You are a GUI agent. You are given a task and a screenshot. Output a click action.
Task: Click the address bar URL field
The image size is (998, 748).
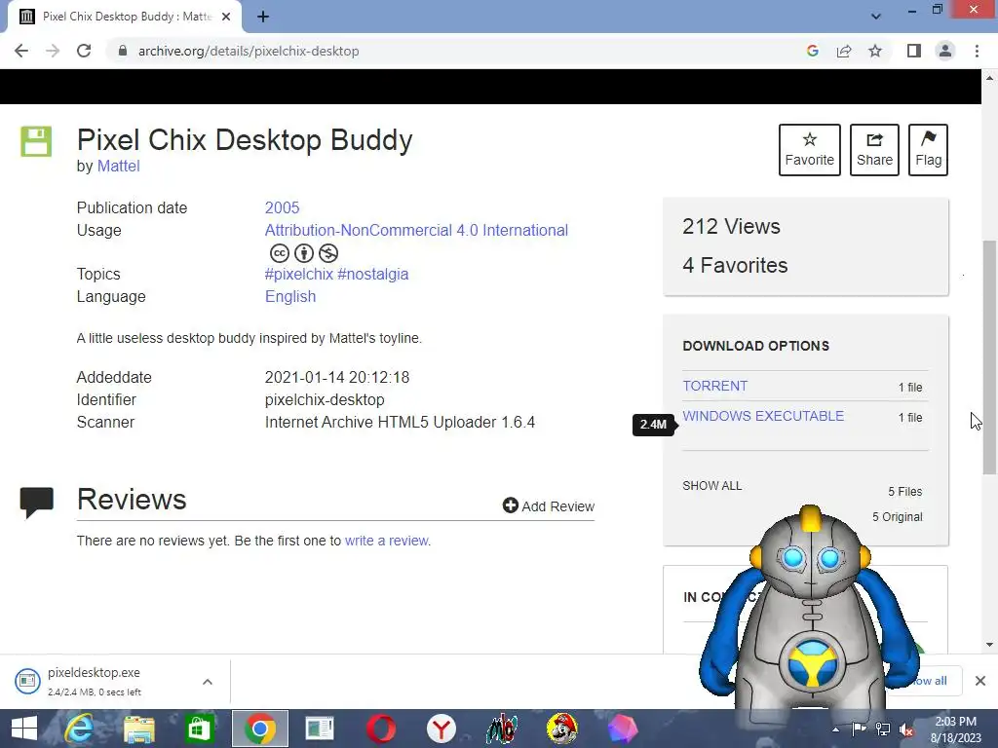tap(458, 51)
